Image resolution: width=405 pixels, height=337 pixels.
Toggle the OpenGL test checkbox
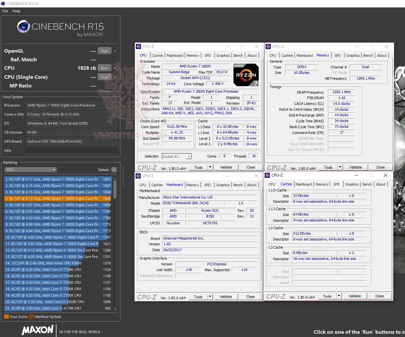(x=115, y=51)
